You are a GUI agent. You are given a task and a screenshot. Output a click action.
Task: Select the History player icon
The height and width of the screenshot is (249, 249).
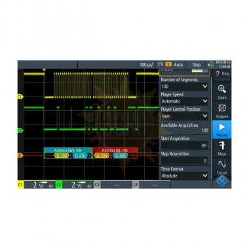221,130
